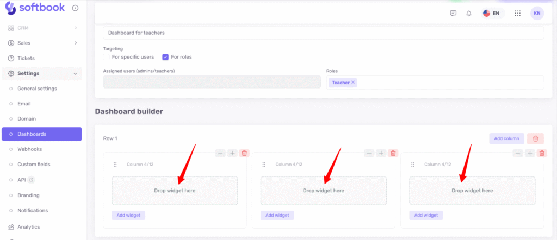
Task: Click the KN user avatar
Action: click(x=537, y=13)
